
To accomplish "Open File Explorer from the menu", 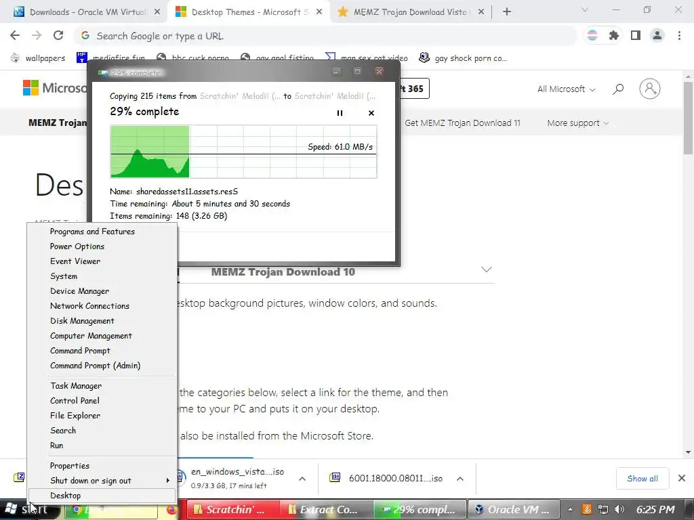I will (x=102, y=416).
